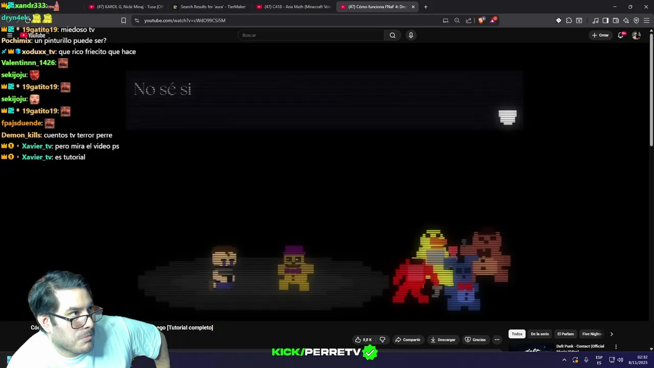The height and width of the screenshot is (368, 654).
Task: Open the taskbar volume speaker icon
Action: coord(620,360)
